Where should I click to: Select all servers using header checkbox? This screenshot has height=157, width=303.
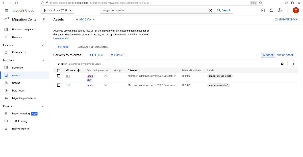[x=59, y=70]
